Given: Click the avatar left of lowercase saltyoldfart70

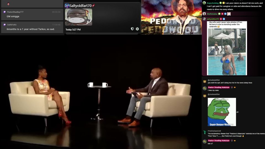Looking at the screenshot, I should (x=204, y=19).
